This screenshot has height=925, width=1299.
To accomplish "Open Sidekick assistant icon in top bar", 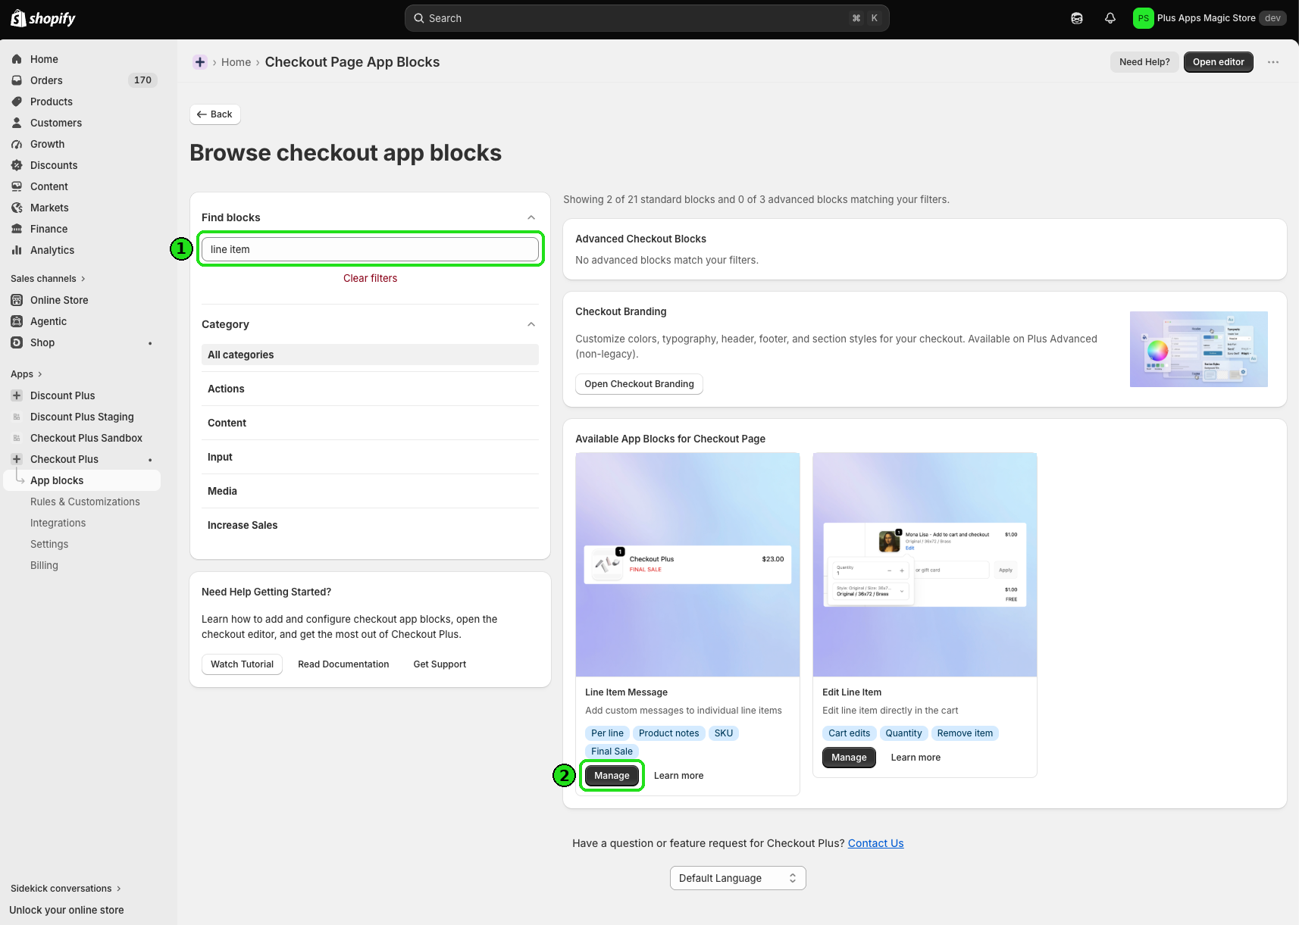I will coord(1077,18).
